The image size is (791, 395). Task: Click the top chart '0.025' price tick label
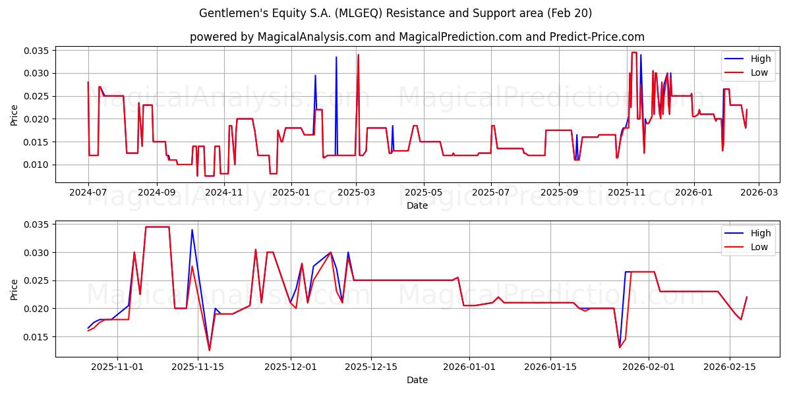(x=38, y=96)
